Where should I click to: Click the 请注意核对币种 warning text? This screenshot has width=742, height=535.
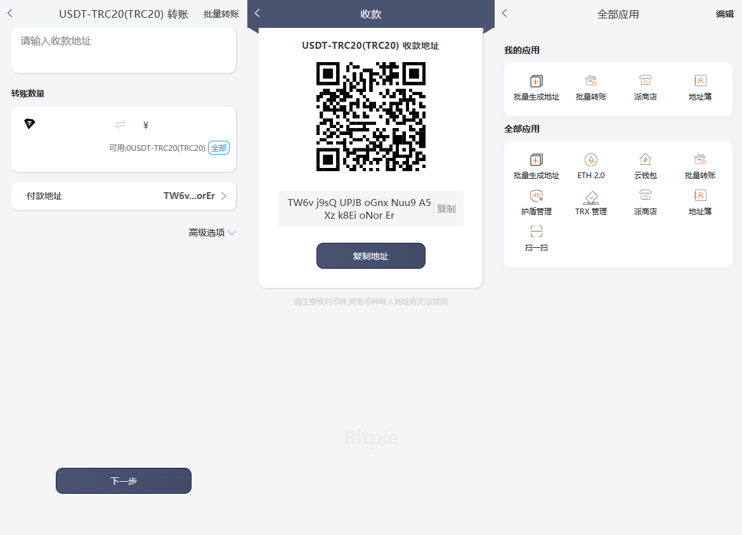coord(370,301)
